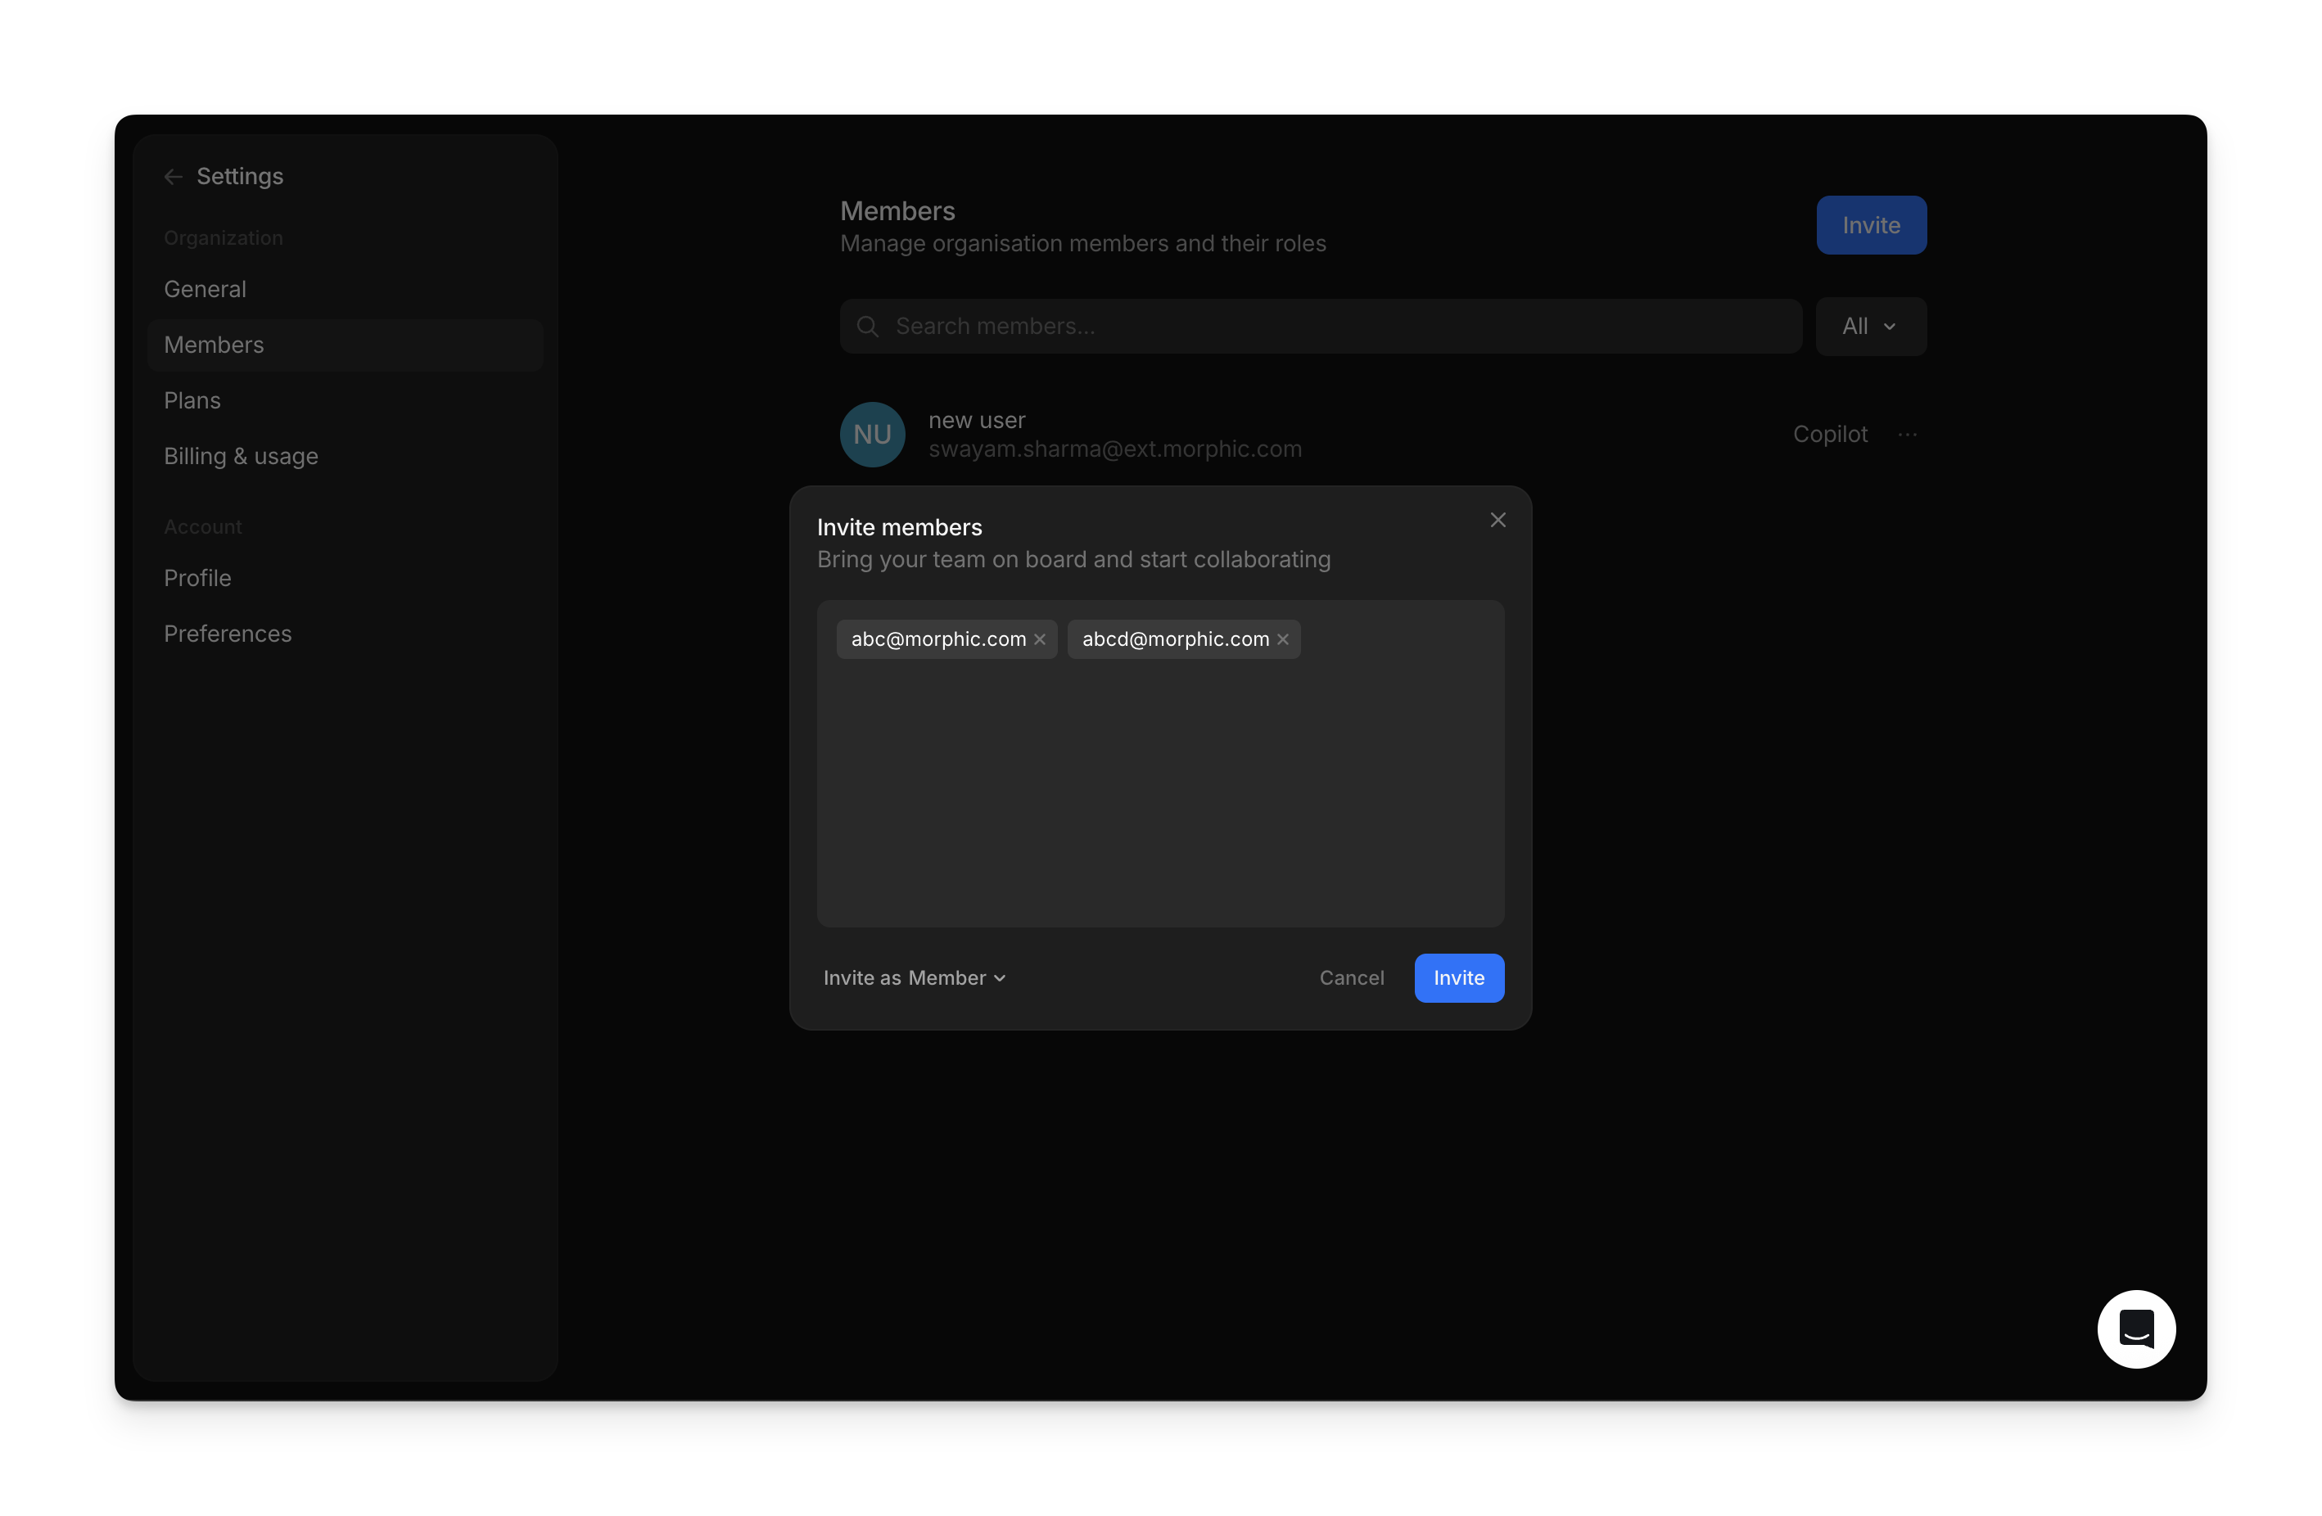Open the All filter dropdown
Viewport: 2322px width, 1516px height.
click(1869, 327)
